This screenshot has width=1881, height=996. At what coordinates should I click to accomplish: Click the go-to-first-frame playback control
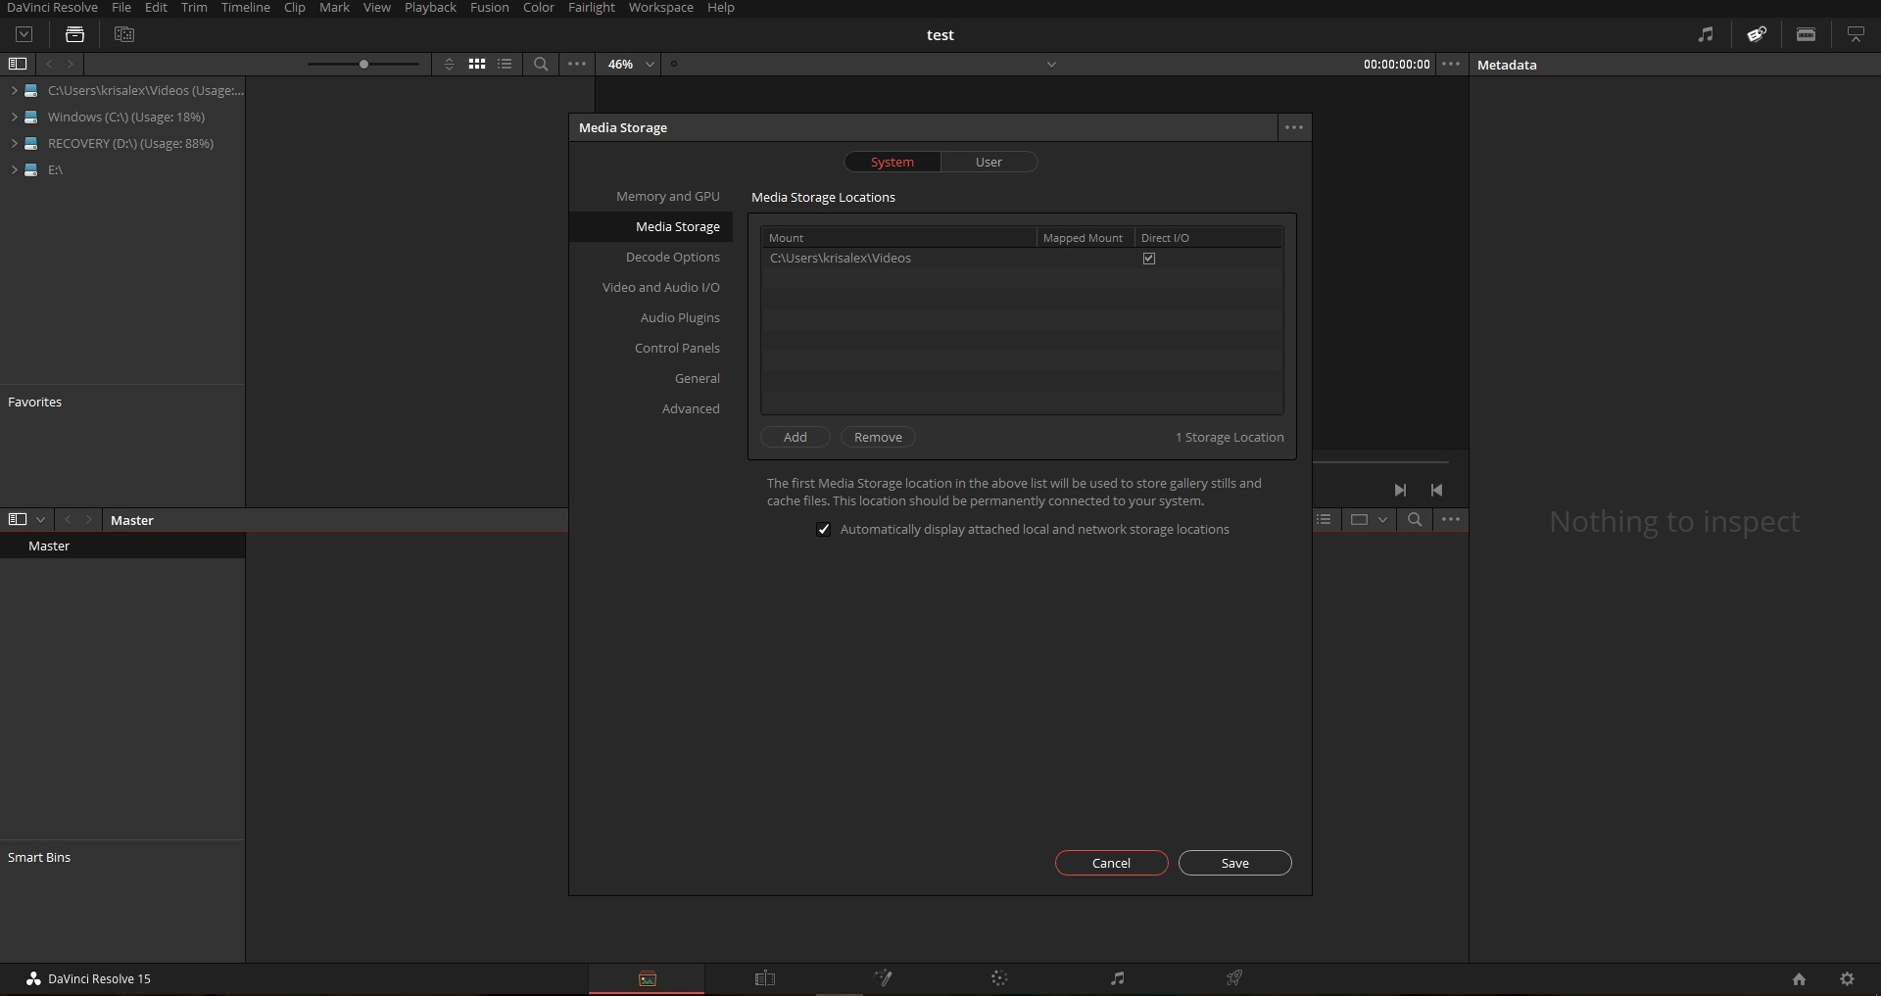point(1437,490)
